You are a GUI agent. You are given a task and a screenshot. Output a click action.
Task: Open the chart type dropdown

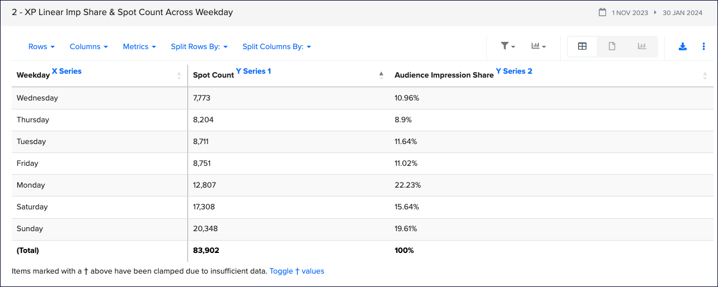(538, 46)
